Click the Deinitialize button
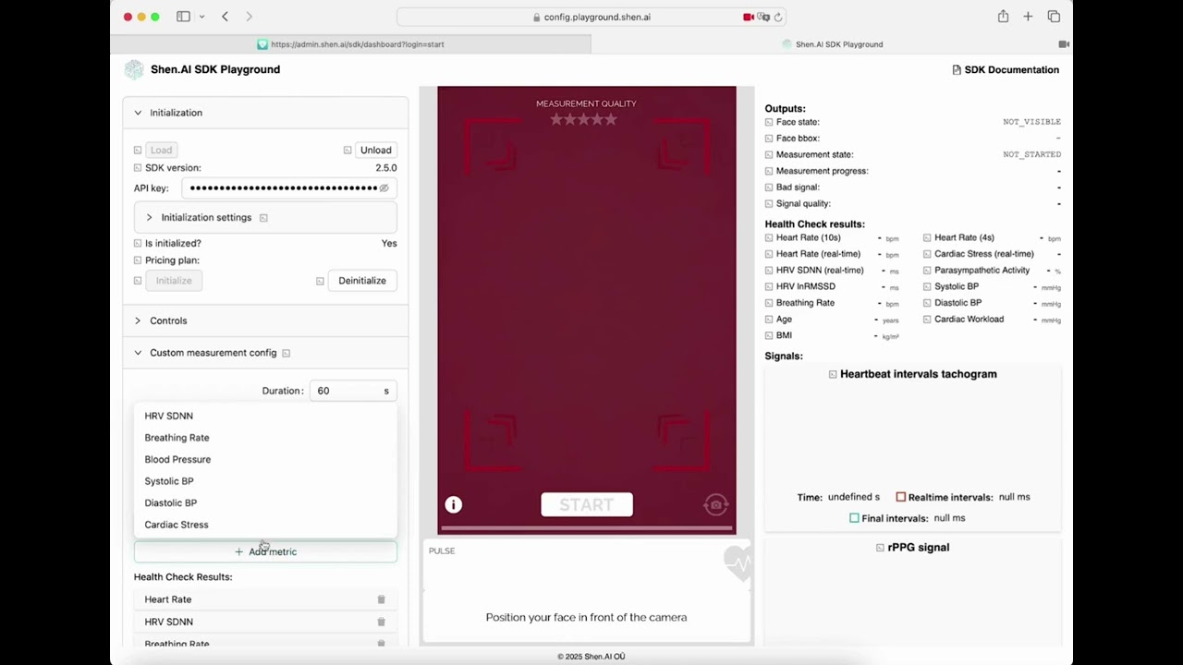Image resolution: width=1183 pixels, height=665 pixels. click(362, 281)
